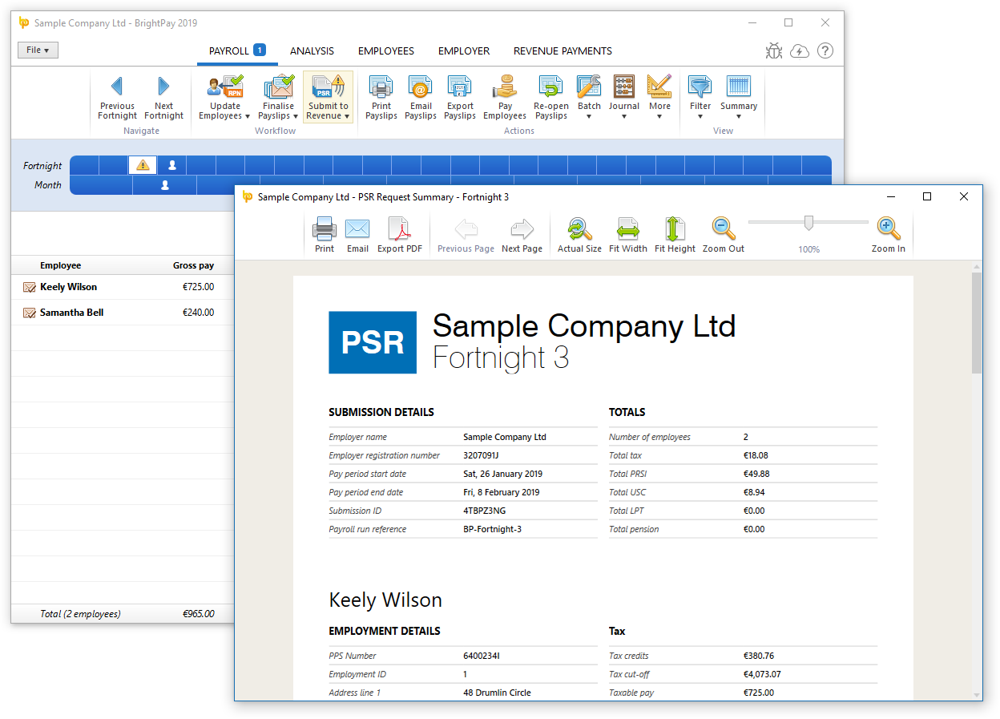Click Keely Wilson's gross pay €725.00
1000x719 pixels.
click(198, 287)
